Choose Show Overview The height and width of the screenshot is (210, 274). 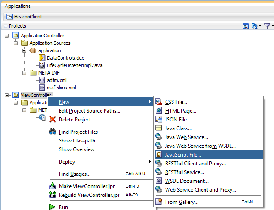point(101,149)
